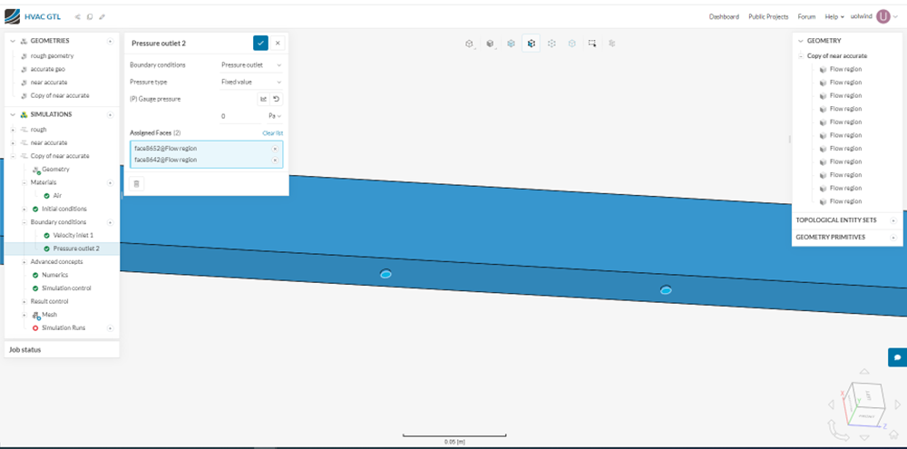Click the copy project icon
The width and height of the screenshot is (907, 449).
[90, 16]
